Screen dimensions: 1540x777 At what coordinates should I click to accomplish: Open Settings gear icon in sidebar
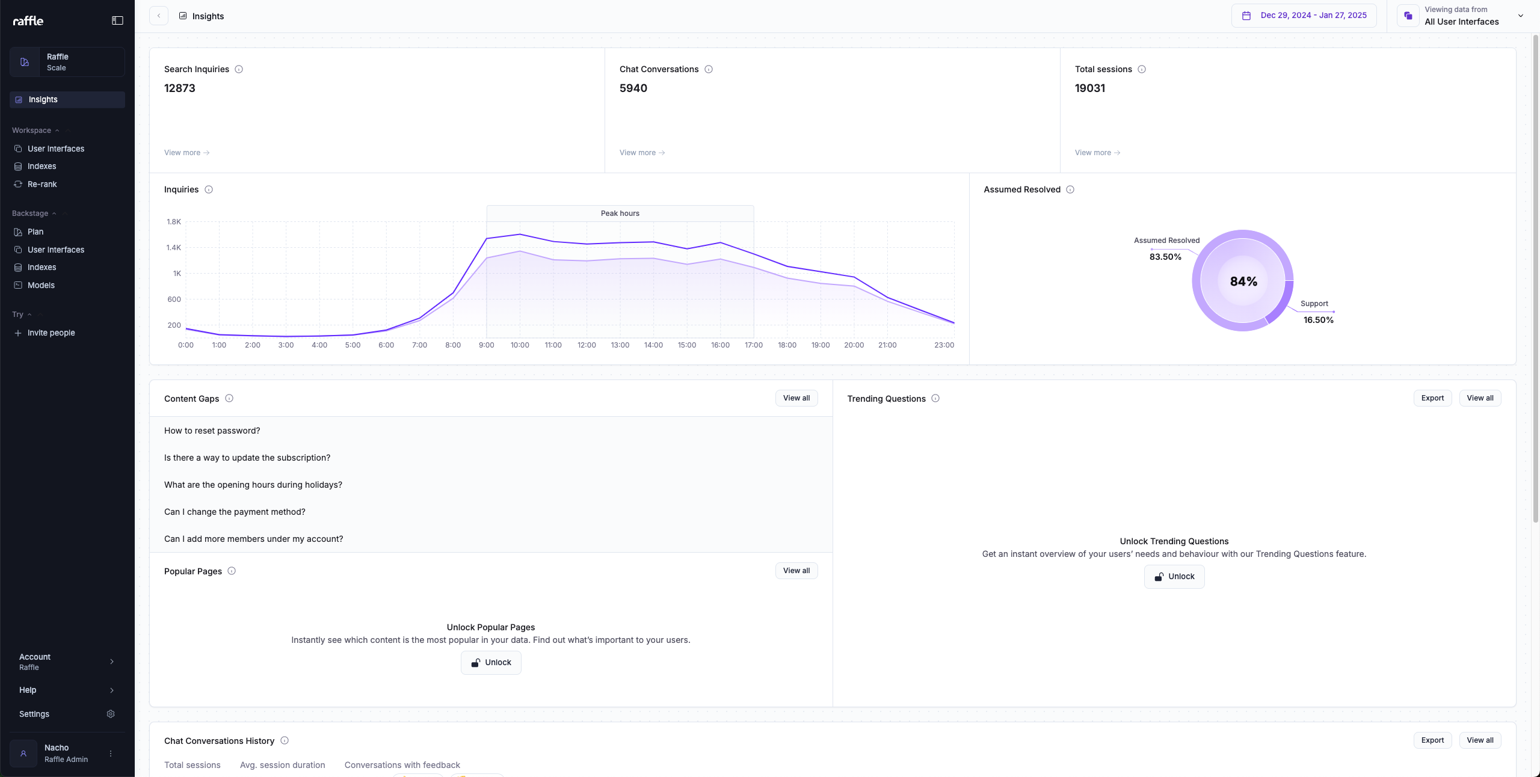click(x=111, y=714)
